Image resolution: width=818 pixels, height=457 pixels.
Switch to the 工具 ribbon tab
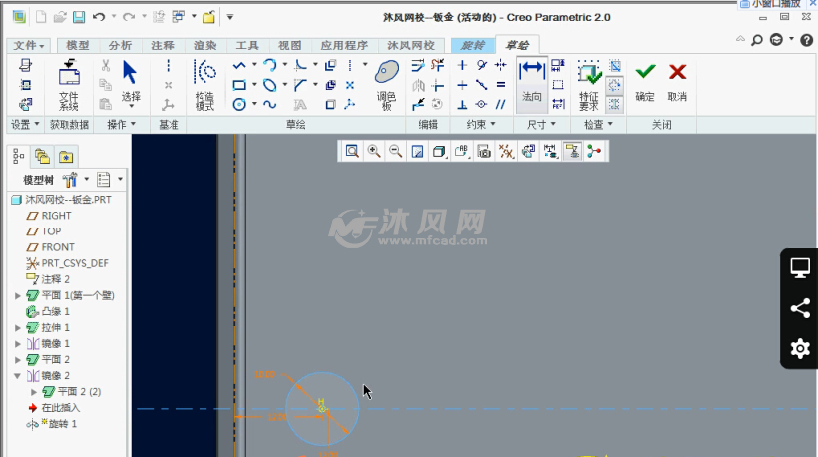[x=247, y=45]
